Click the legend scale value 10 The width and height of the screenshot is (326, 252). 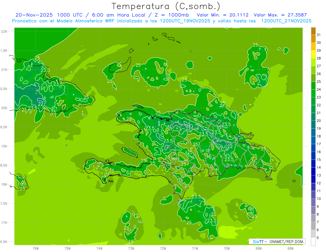pyautogui.click(x=319, y=199)
